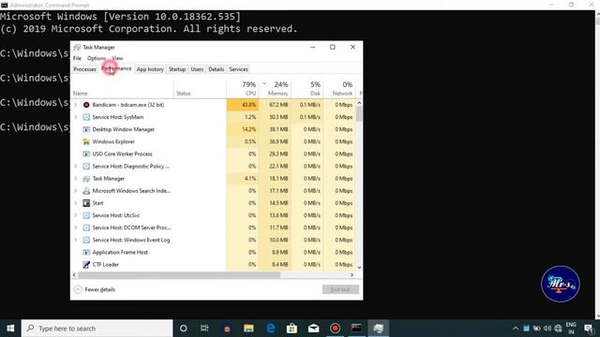This screenshot has width=600, height=337.
Task: Switch to the Performance tab
Action: tap(116, 68)
